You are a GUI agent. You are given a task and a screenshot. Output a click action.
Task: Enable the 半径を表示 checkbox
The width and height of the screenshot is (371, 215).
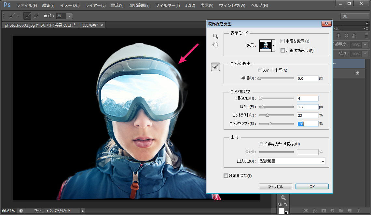click(x=282, y=41)
